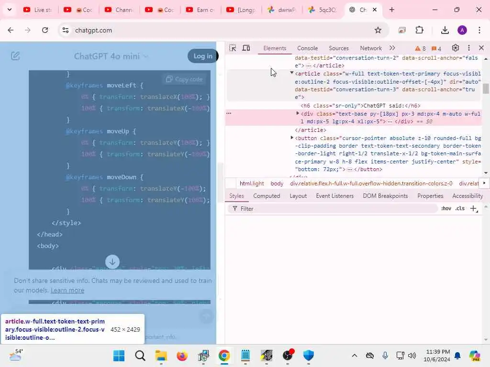Open the Extensions puzzle icon

(x=419, y=30)
